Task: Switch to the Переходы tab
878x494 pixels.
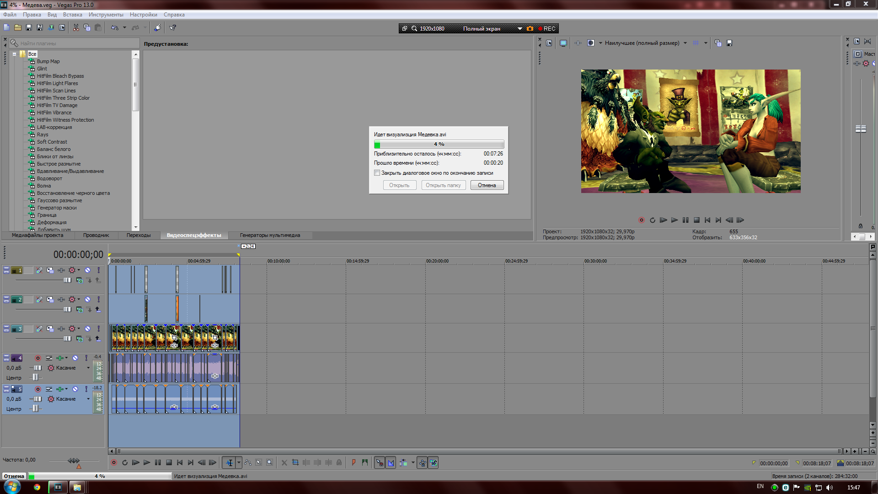Action: (x=139, y=235)
